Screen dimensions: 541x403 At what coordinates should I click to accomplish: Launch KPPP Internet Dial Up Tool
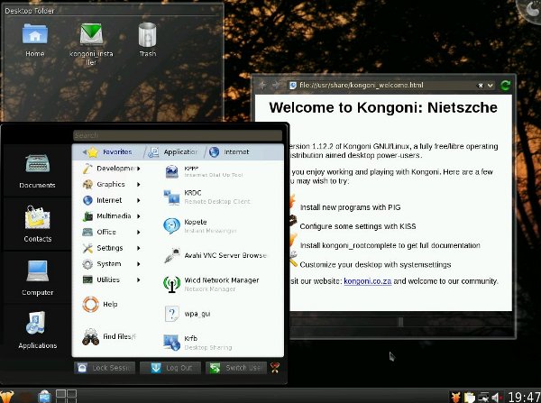(214, 171)
